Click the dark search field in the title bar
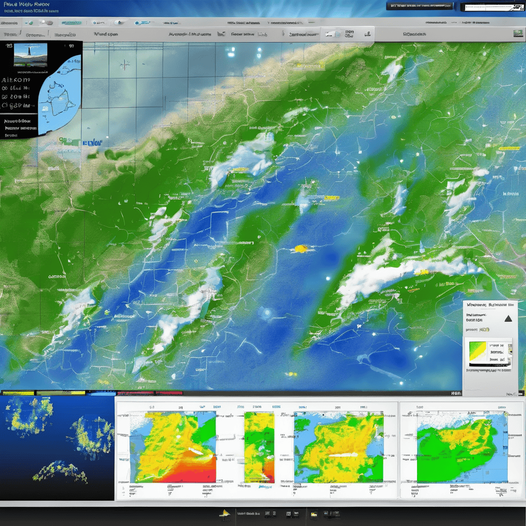This screenshot has width=526, height=526. pos(420,7)
